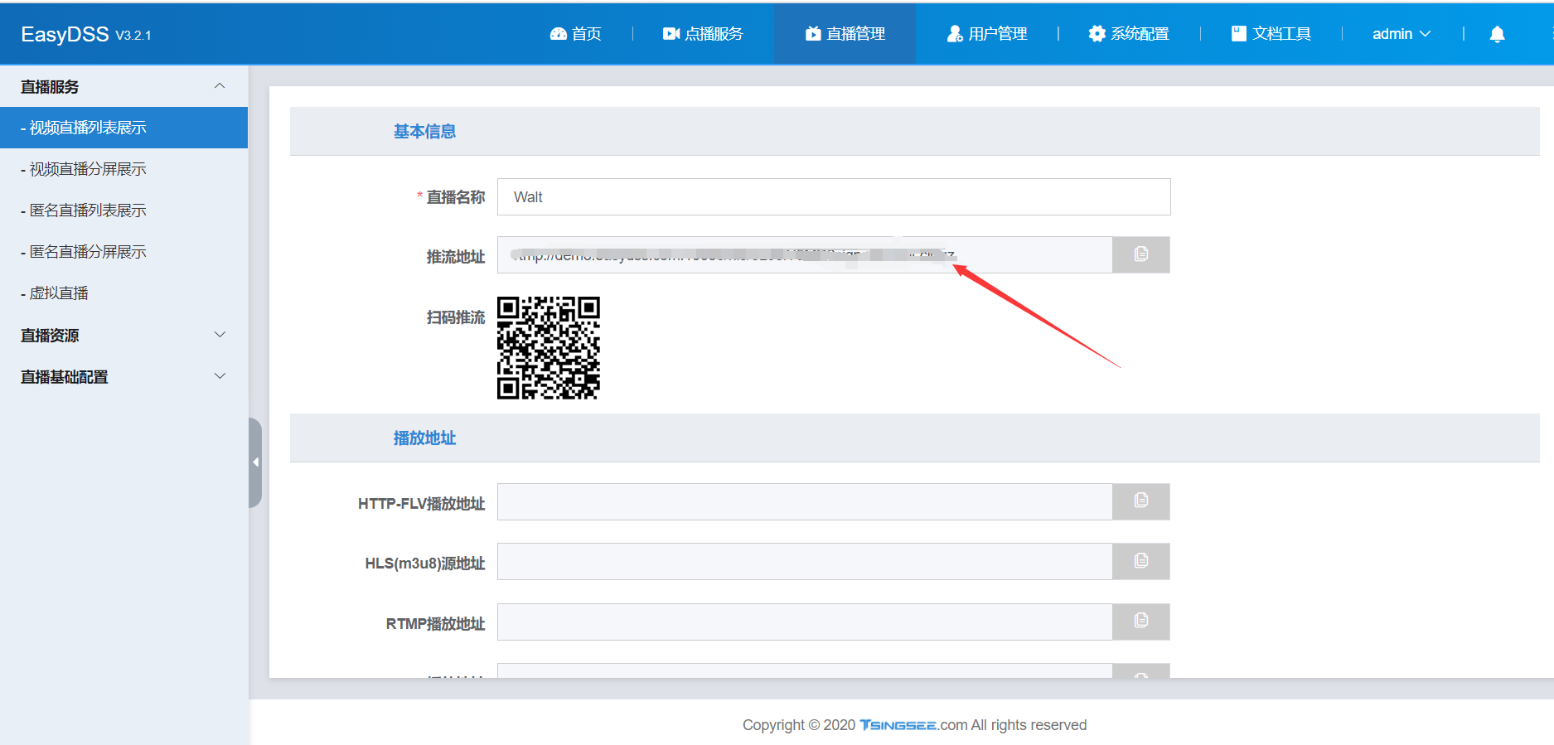This screenshot has width=1554, height=745.
Task: Select 虚拟直播 in sidebar
Action: coord(124,293)
